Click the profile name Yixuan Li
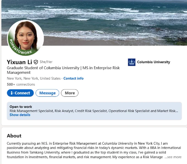 point(20,62)
